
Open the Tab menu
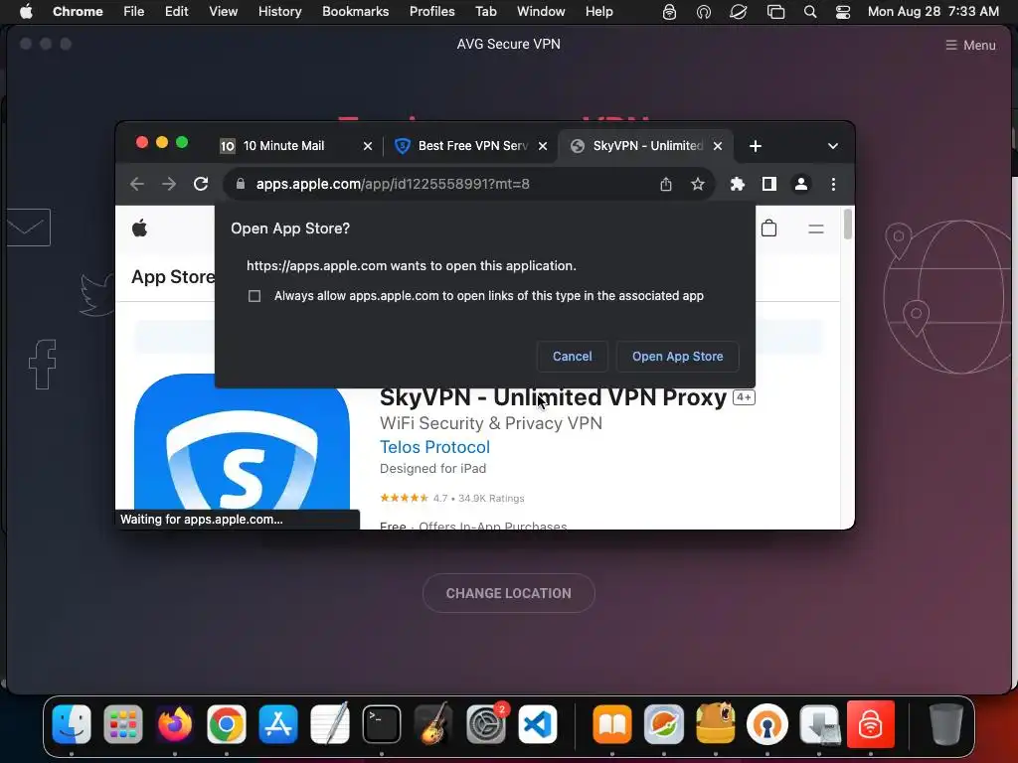(485, 12)
